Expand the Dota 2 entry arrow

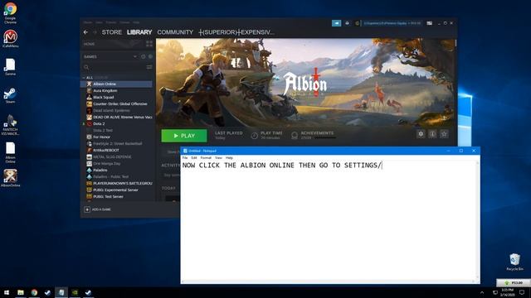84,123
